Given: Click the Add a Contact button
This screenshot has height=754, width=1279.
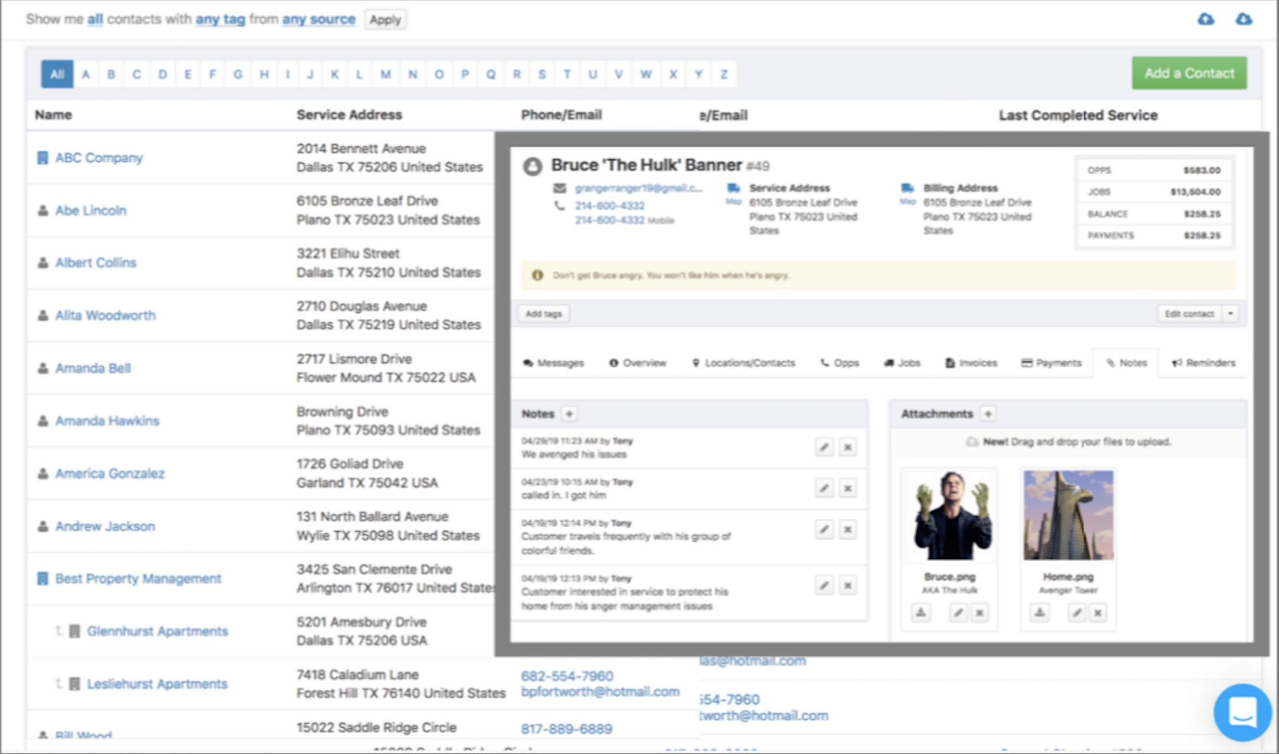Looking at the screenshot, I should click(x=1189, y=73).
